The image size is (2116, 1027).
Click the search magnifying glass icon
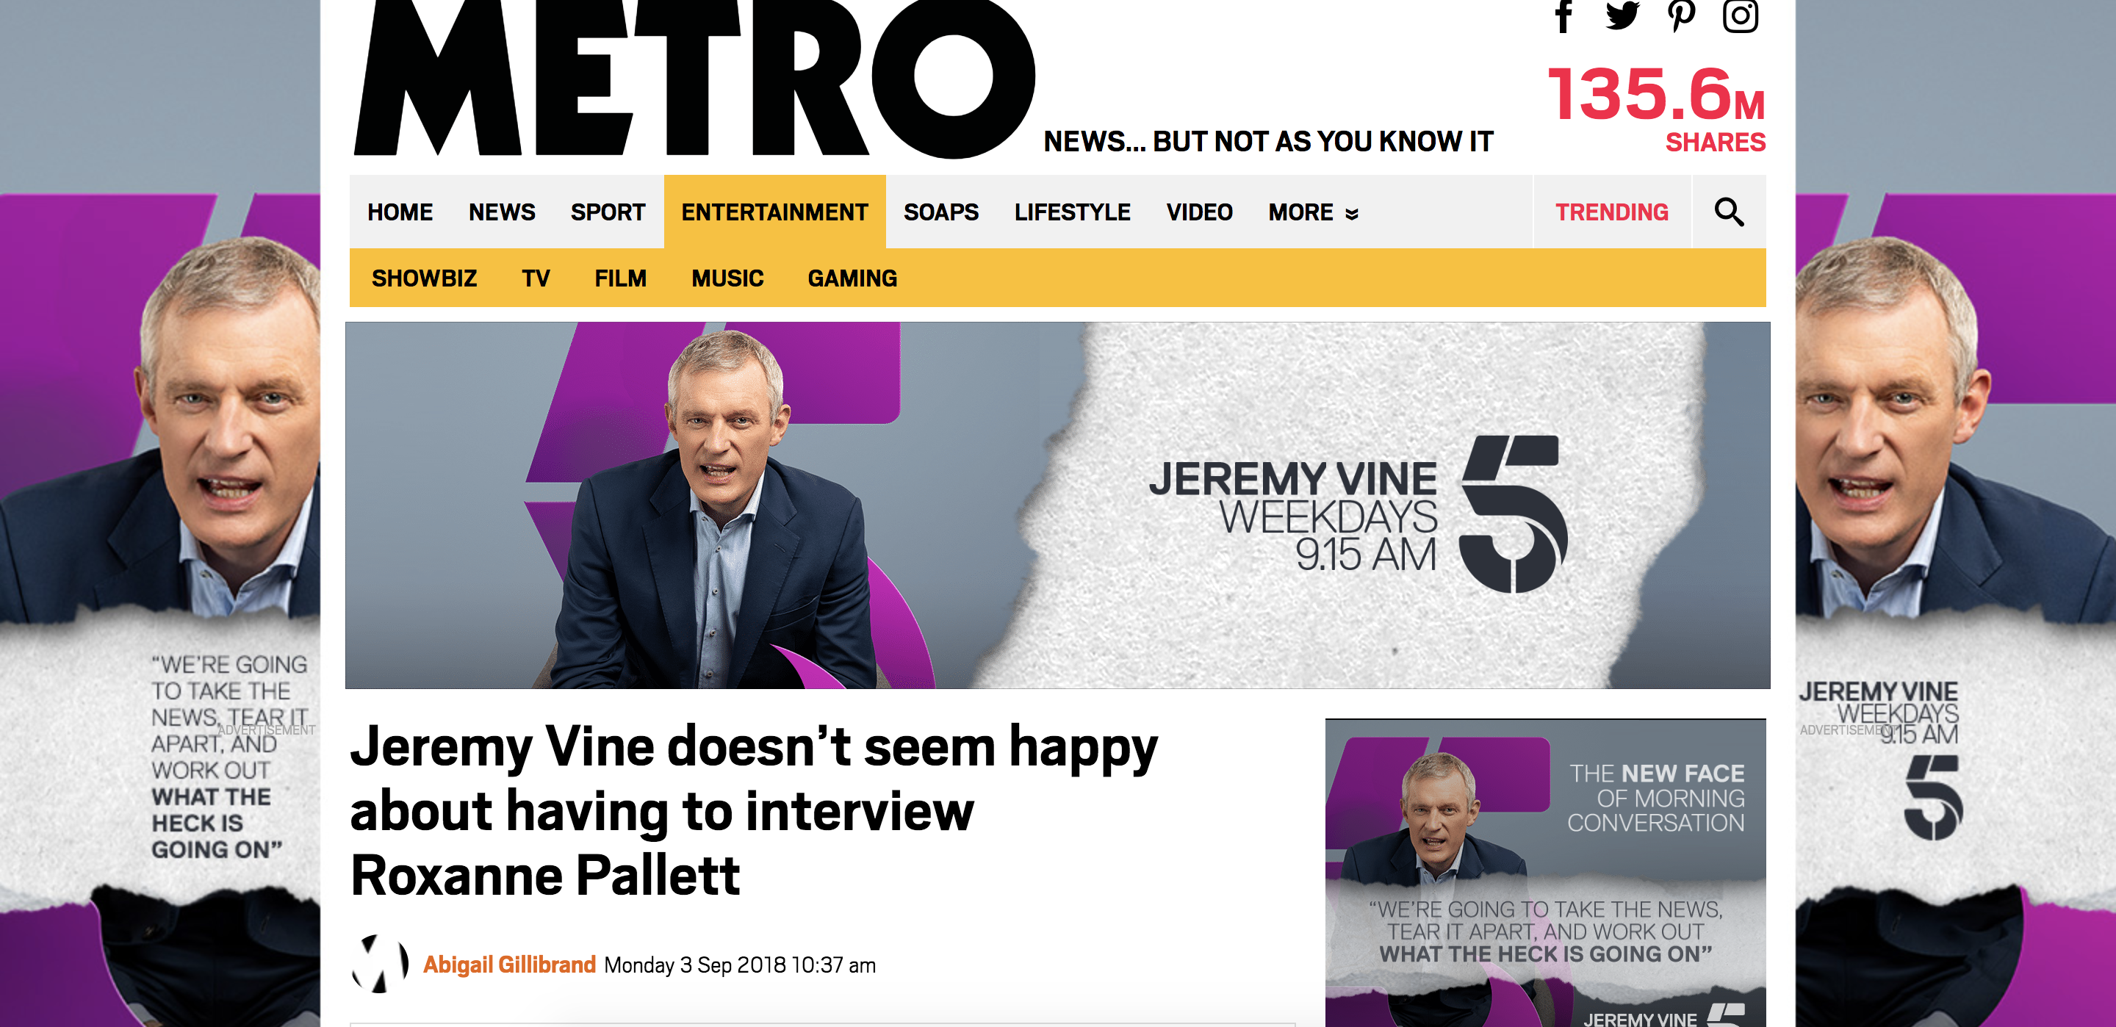1728,212
